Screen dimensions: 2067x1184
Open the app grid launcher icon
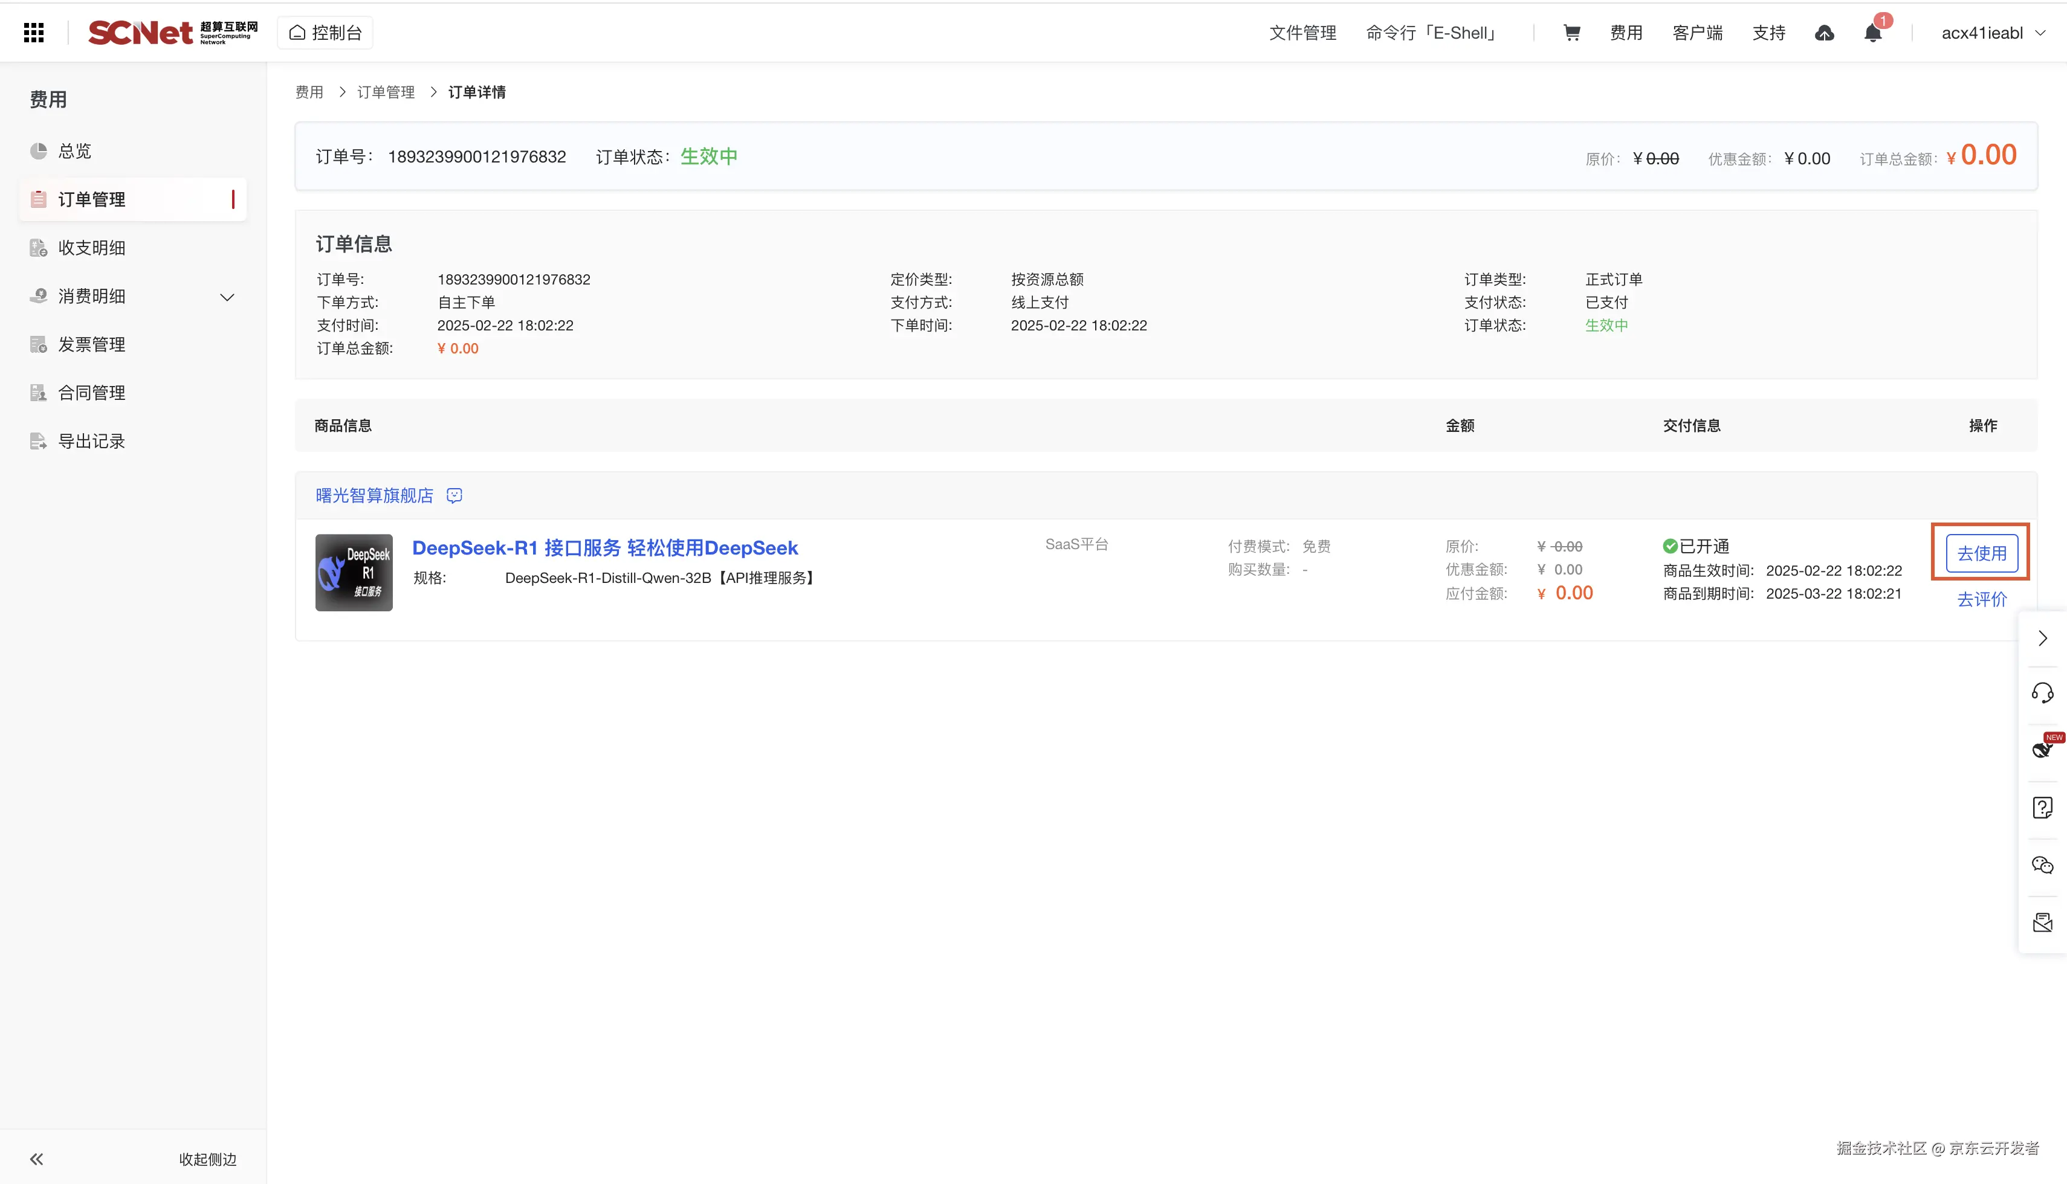pos(33,33)
